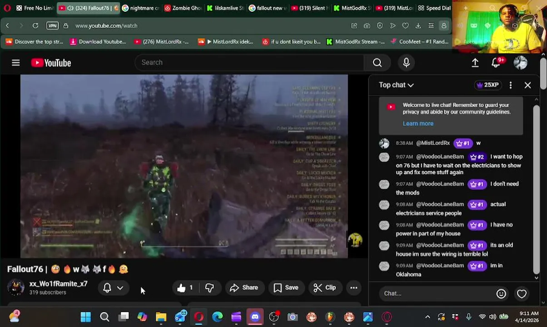Click inside the YouTube Search box

(249, 63)
